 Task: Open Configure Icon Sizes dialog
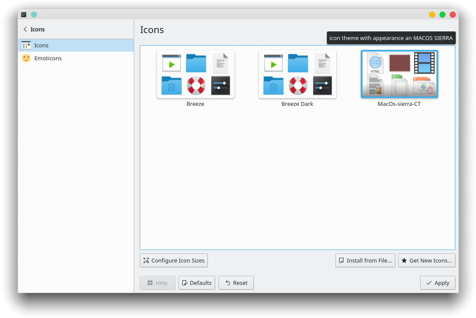[x=174, y=261]
